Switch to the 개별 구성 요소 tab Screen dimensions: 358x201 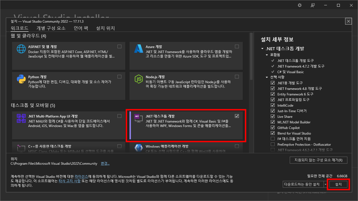51,28
